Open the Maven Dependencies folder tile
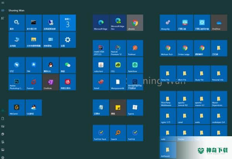232x159 pixels. tap(219, 99)
